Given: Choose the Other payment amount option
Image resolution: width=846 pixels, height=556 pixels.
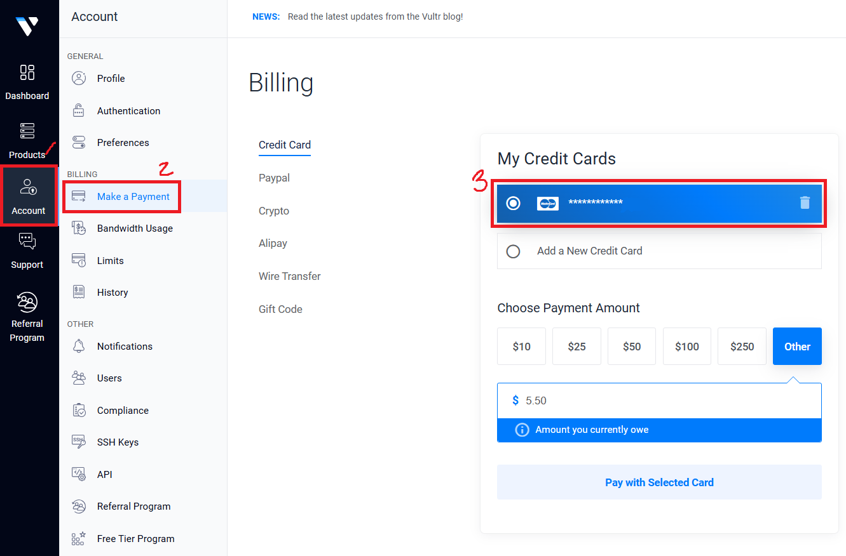Looking at the screenshot, I should point(797,347).
